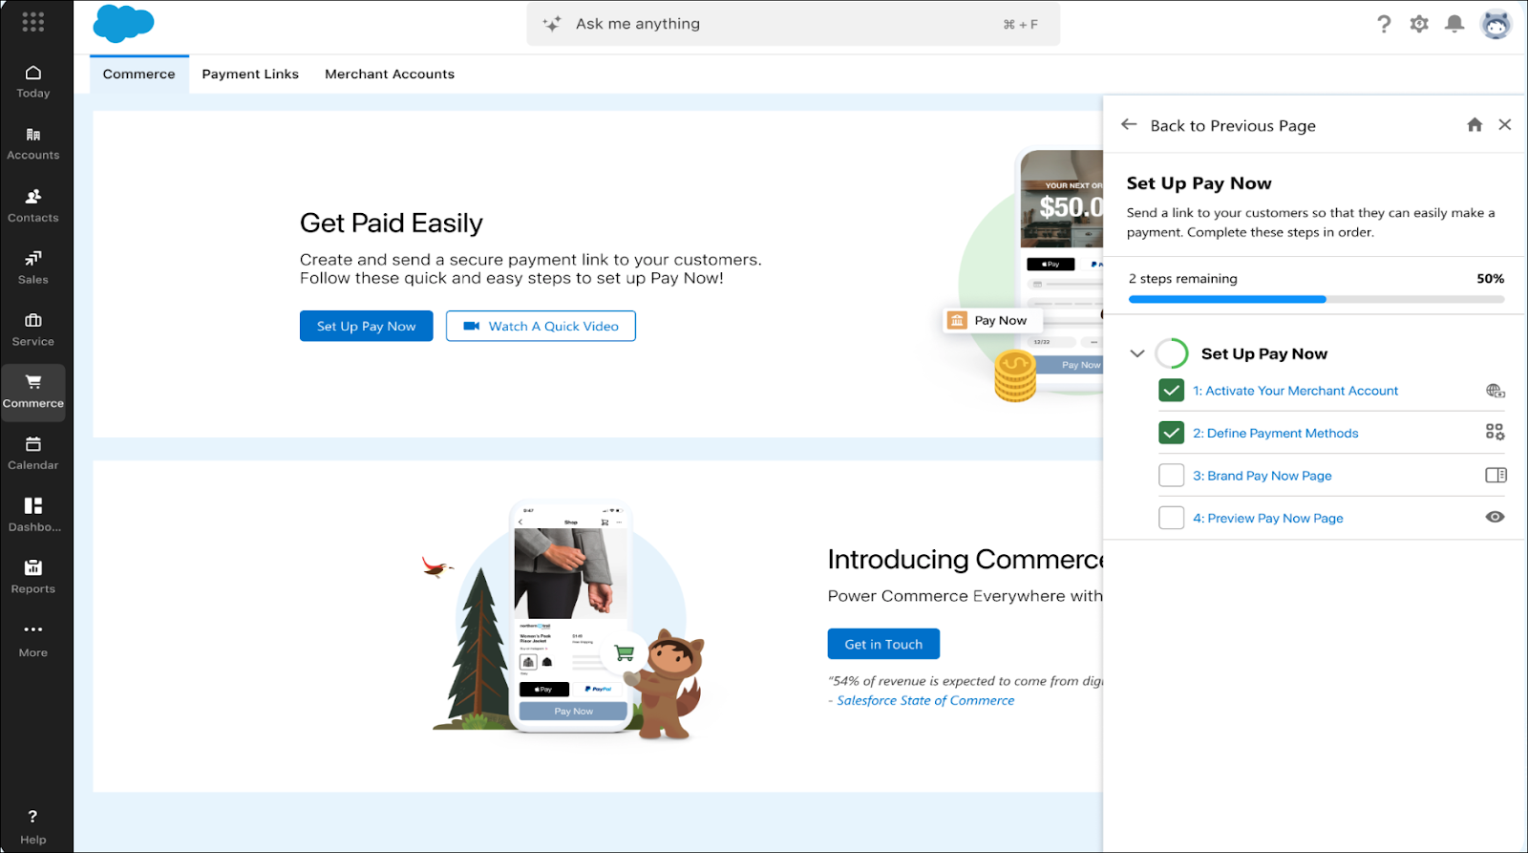Go to Today in the sidebar

[x=33, y=82]
